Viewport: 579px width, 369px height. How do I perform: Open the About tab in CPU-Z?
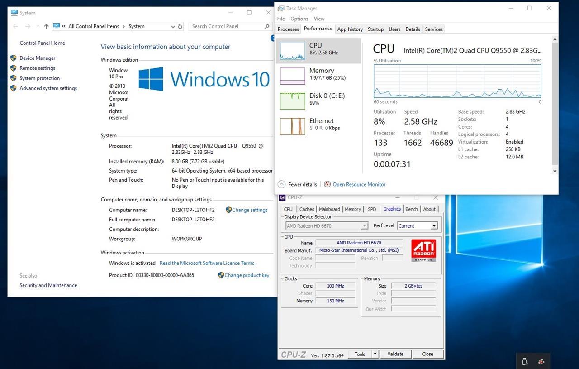point(429,209)
